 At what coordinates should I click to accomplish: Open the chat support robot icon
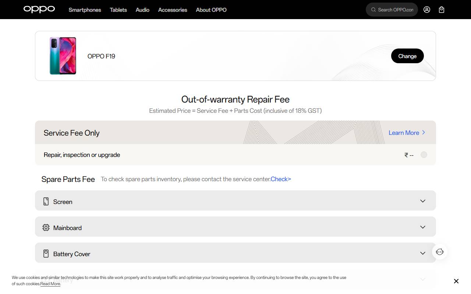point(440,252)
